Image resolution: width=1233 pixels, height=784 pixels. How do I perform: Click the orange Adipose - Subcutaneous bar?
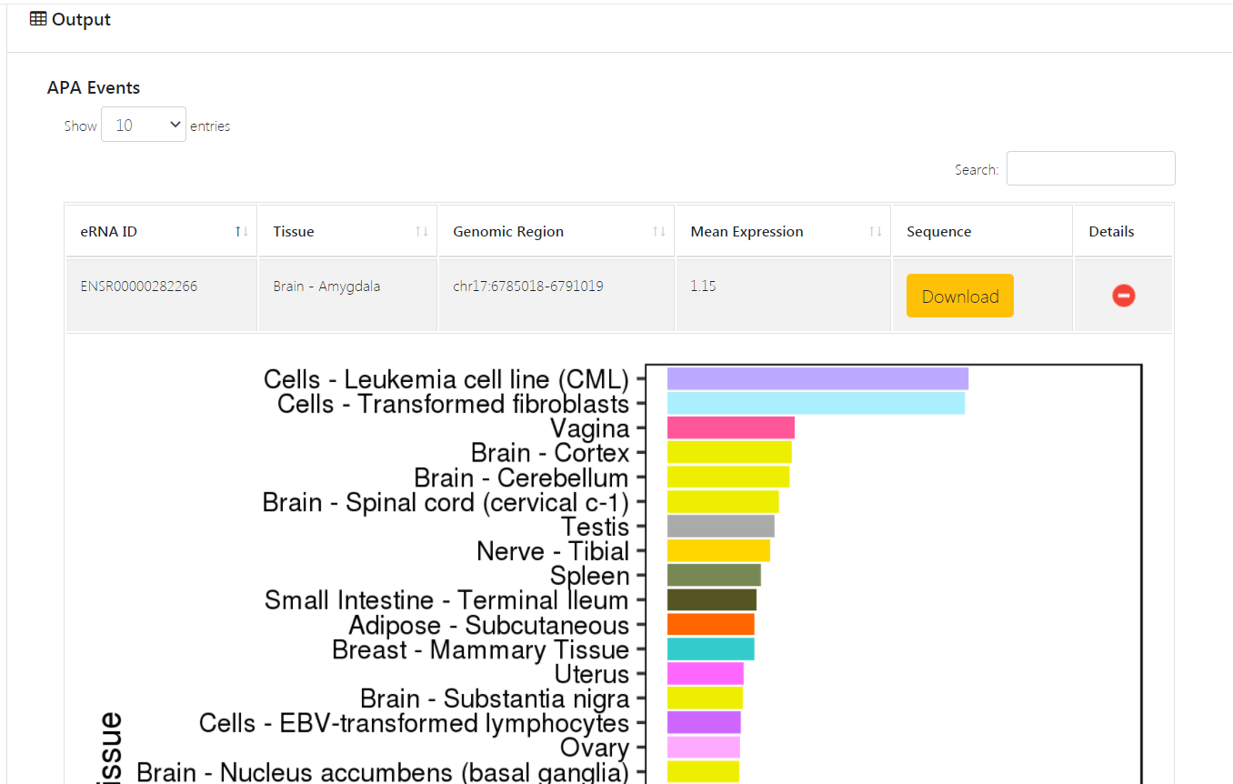click(x=711, y=625)
